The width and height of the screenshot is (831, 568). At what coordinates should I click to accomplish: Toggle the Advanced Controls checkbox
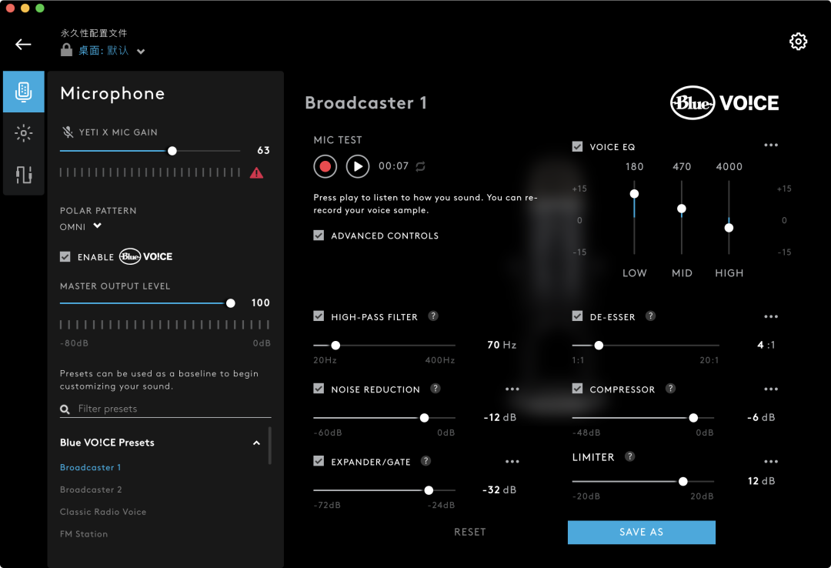pyautogui.click(x=319, y=235)
